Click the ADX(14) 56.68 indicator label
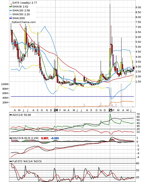Screen dimensions: 146x182 [22, 115]
